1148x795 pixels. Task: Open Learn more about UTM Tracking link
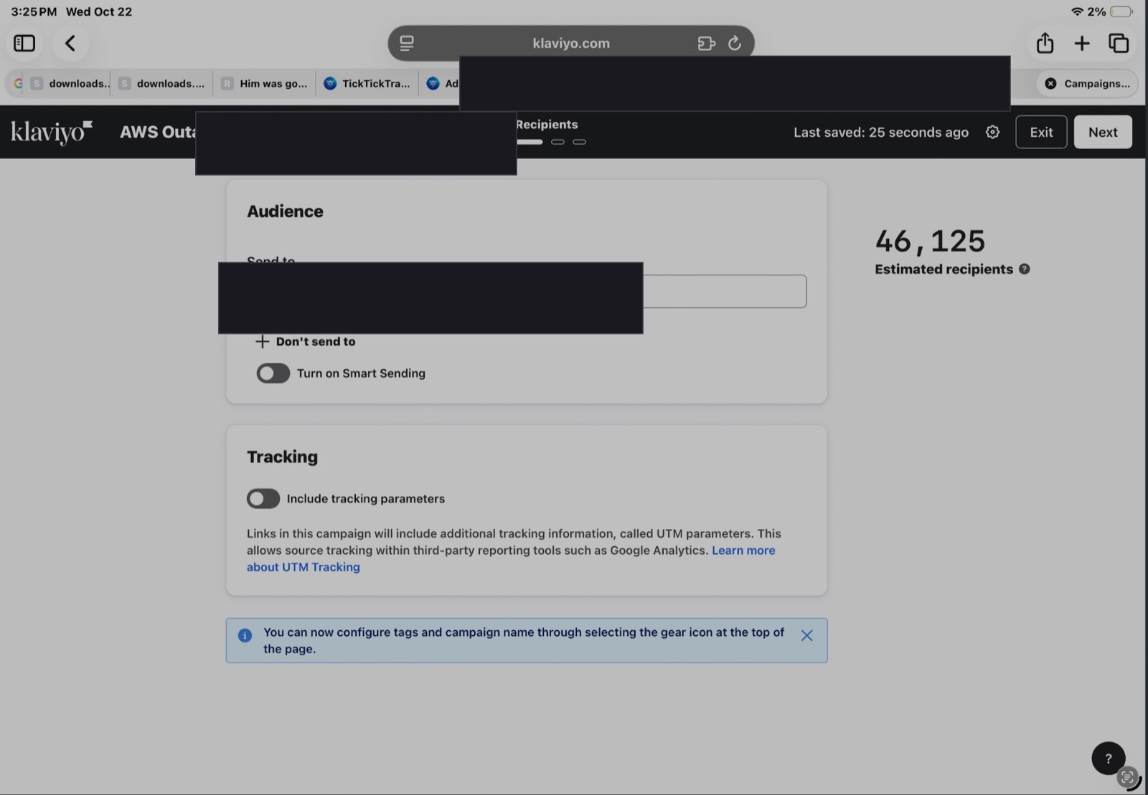pyautogui.click(x=511, y=558)
